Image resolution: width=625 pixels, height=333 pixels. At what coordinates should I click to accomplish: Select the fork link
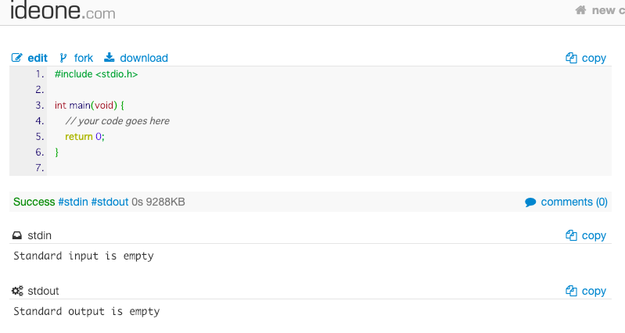point(84,58)
